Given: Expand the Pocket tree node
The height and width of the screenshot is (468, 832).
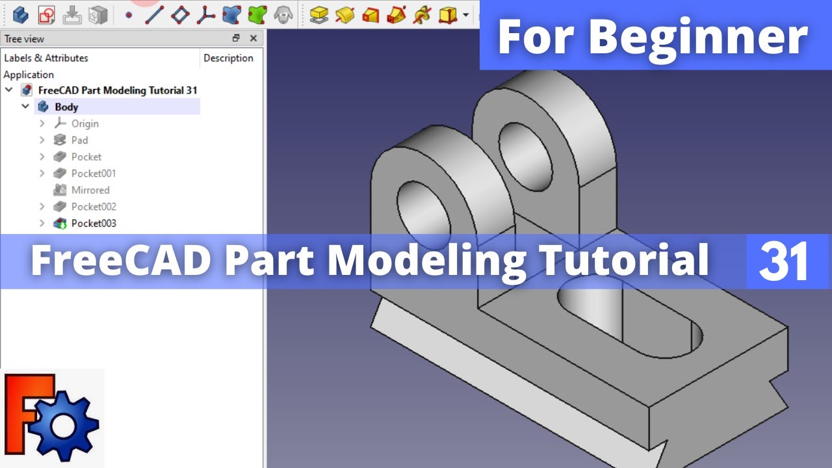Looking at the screenshot, I should (42, 157).
